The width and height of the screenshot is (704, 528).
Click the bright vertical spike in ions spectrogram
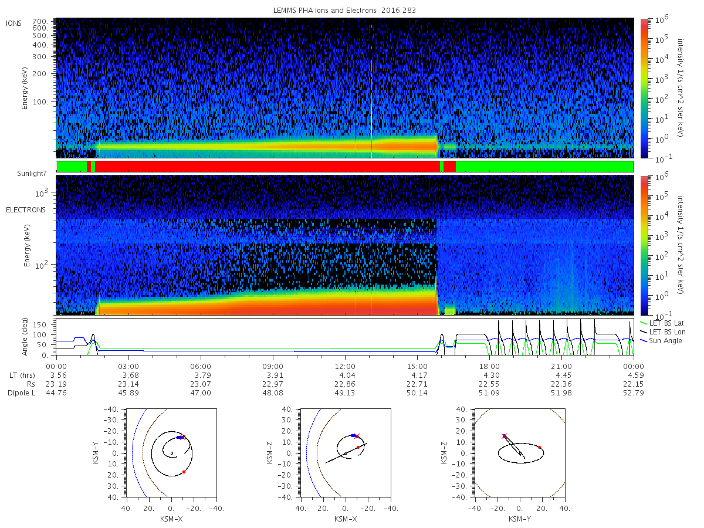[371, 109]
